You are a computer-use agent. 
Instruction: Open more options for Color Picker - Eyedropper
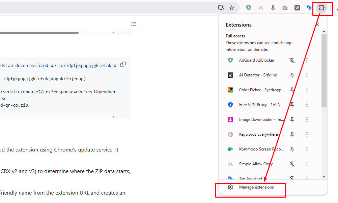point(307,90)
